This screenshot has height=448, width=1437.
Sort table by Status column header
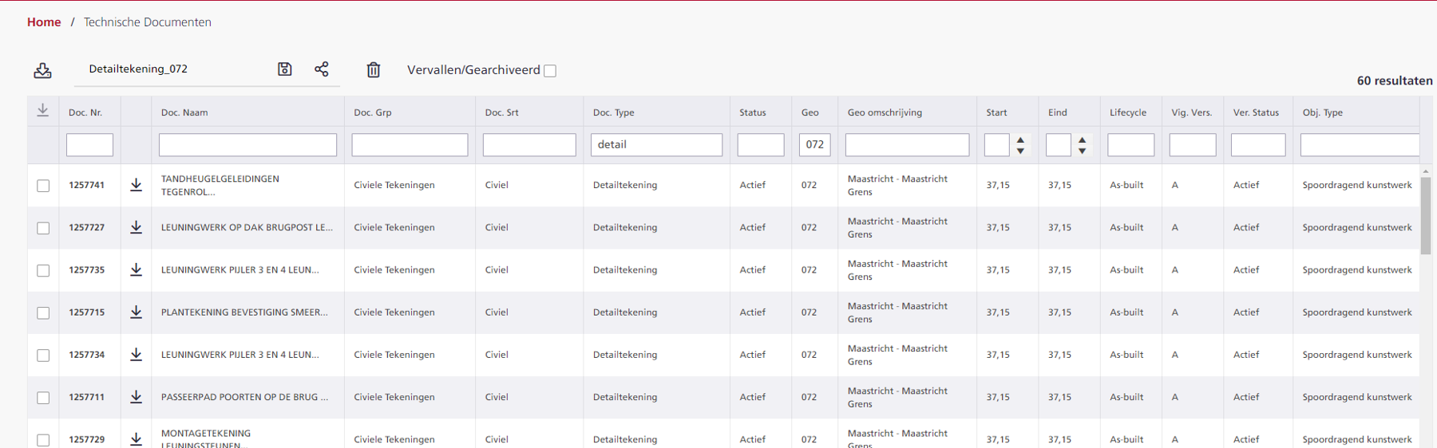tap(752, 112)
